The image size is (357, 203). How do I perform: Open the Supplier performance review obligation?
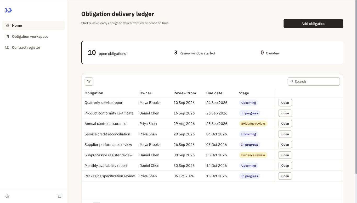[x=285, y=145]
